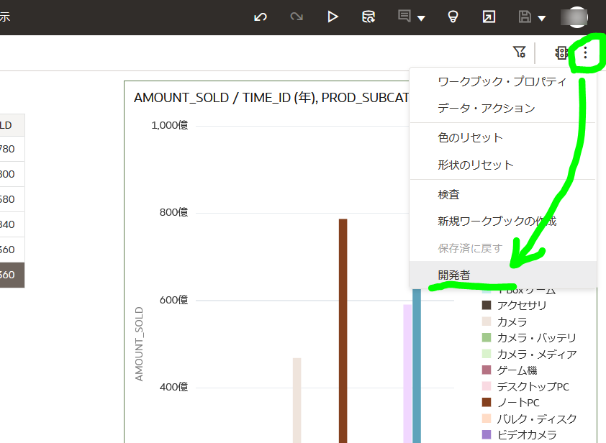The height and width of the screenshot is (443, 606).
Task: Select the highlighted 660 table cell
Action: [x=10, y=273]
